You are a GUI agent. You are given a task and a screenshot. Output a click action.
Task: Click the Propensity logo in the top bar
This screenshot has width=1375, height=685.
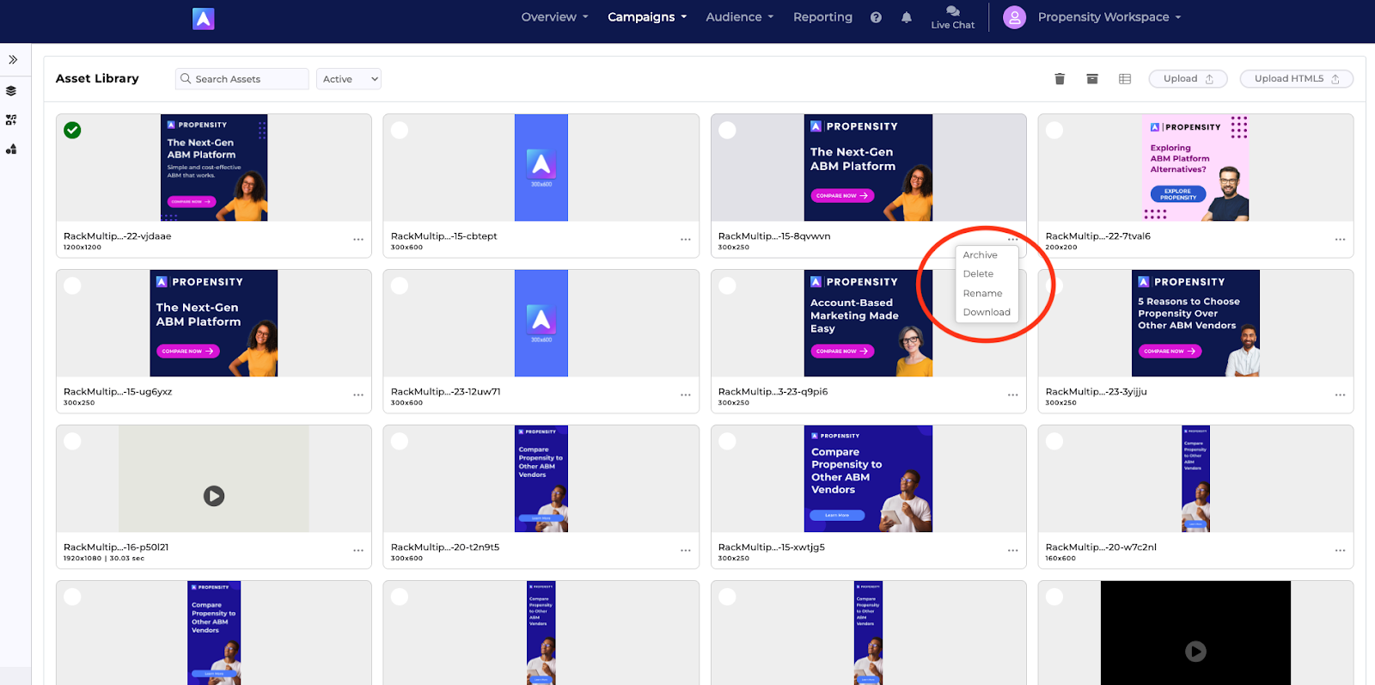click(203, 18)
